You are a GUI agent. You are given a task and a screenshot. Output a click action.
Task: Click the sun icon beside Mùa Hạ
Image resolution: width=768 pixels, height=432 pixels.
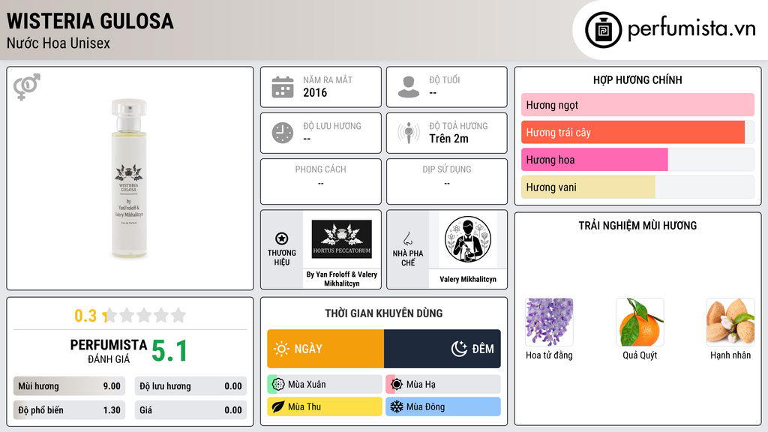(397, 385)
